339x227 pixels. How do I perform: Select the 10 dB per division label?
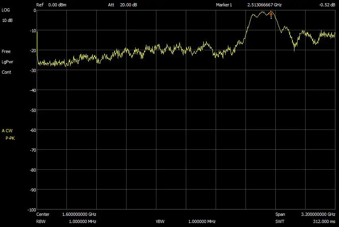(7, 20)
